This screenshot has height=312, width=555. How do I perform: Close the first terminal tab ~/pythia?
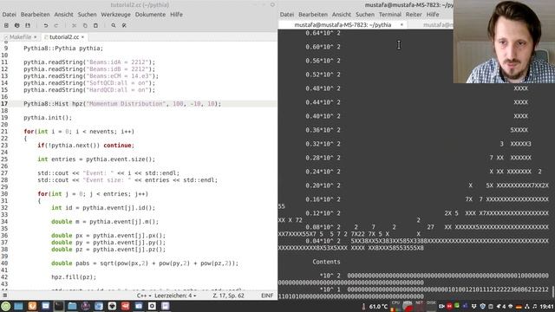(402, 25)
